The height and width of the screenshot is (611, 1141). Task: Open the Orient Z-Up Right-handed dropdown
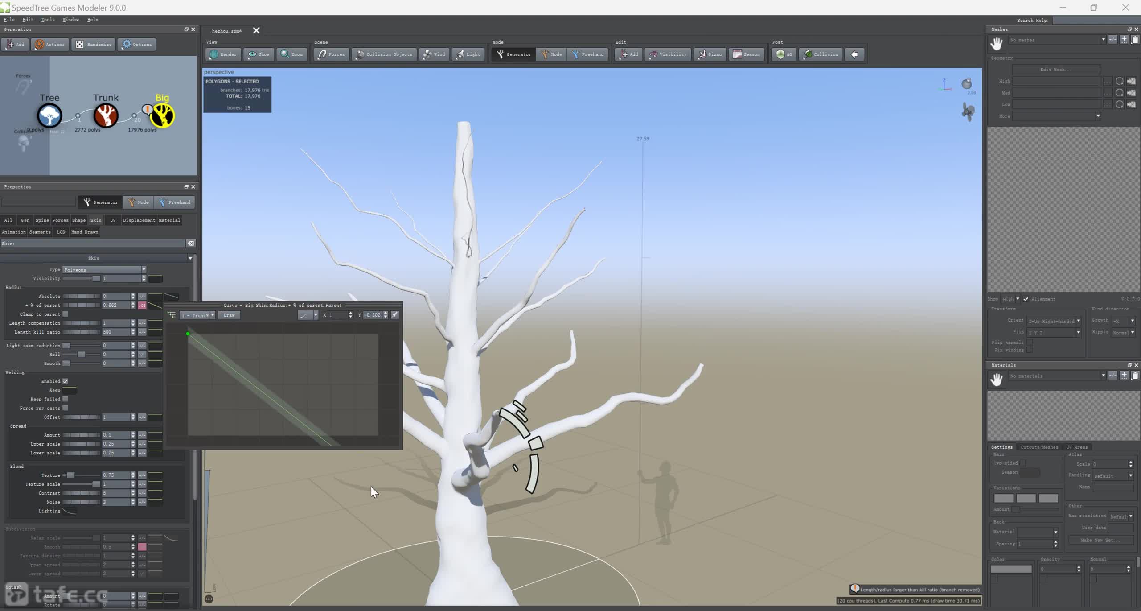[1054, 321]
